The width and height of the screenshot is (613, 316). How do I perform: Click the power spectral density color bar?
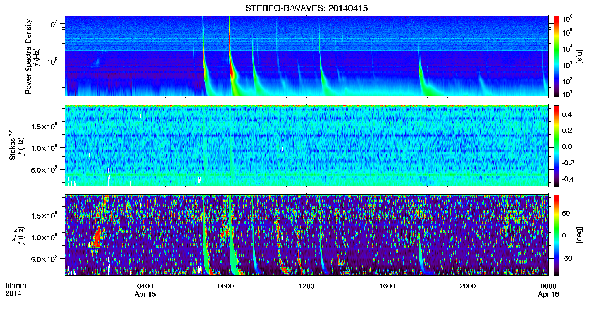tap(557, 56)
